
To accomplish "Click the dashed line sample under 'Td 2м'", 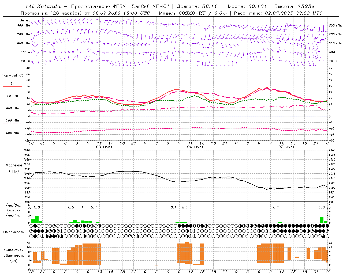I will 12,99.
